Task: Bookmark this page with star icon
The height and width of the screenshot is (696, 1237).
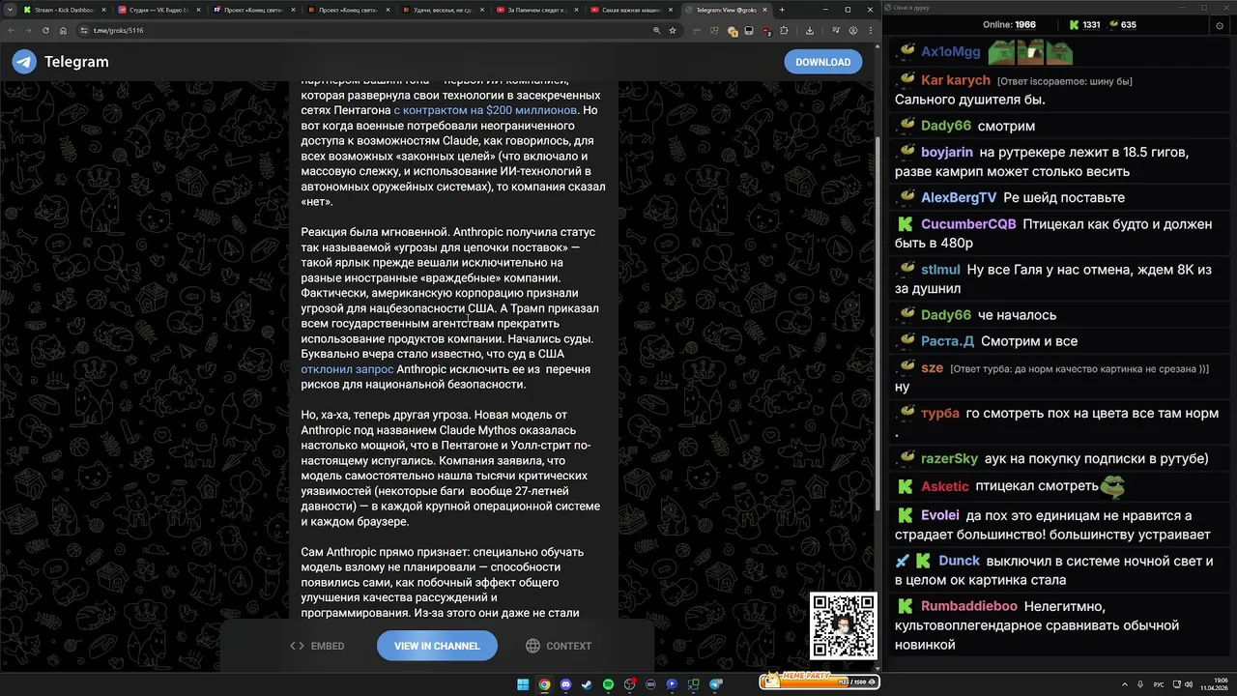Action: point(673,30)
